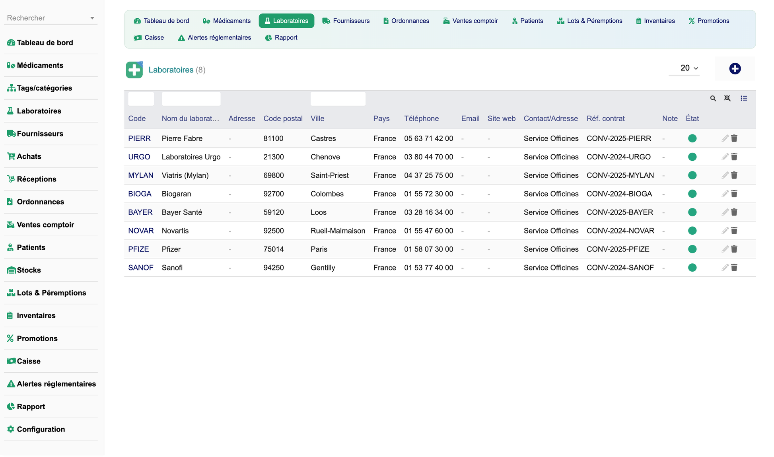Delete the PFIZE laboratory row

[734, 249]
